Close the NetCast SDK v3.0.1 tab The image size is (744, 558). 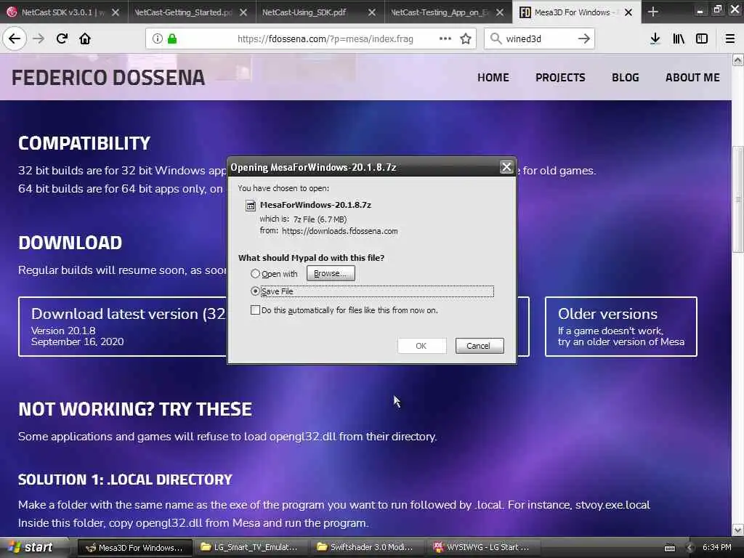tap(116, 12)
